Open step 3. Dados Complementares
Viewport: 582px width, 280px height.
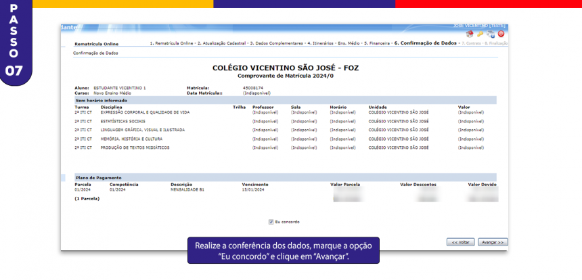click(x=276, y=43)
